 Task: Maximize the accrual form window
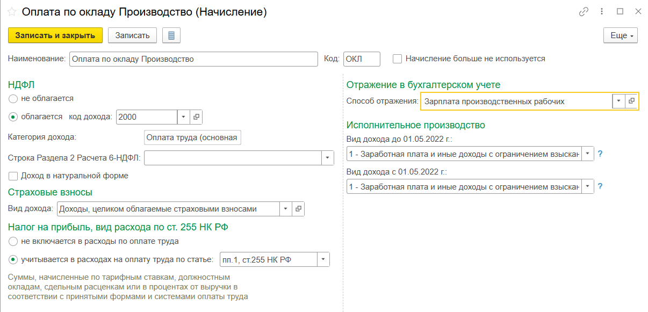point(620,11)
